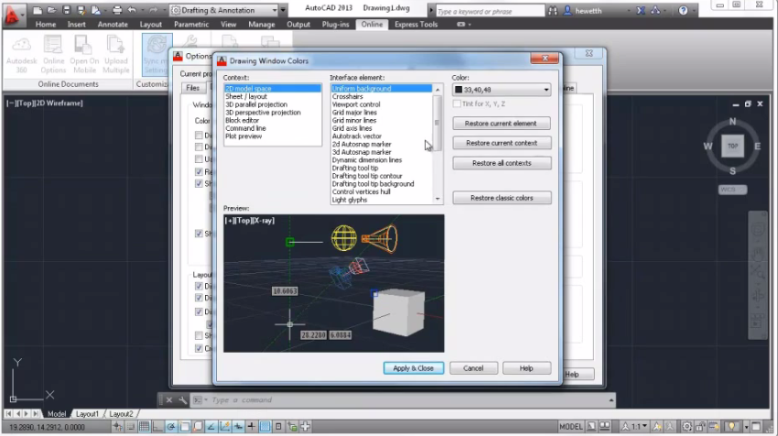
Task: Click Sync my Settings ribbon icon
Action: click(x=156, y=55)
